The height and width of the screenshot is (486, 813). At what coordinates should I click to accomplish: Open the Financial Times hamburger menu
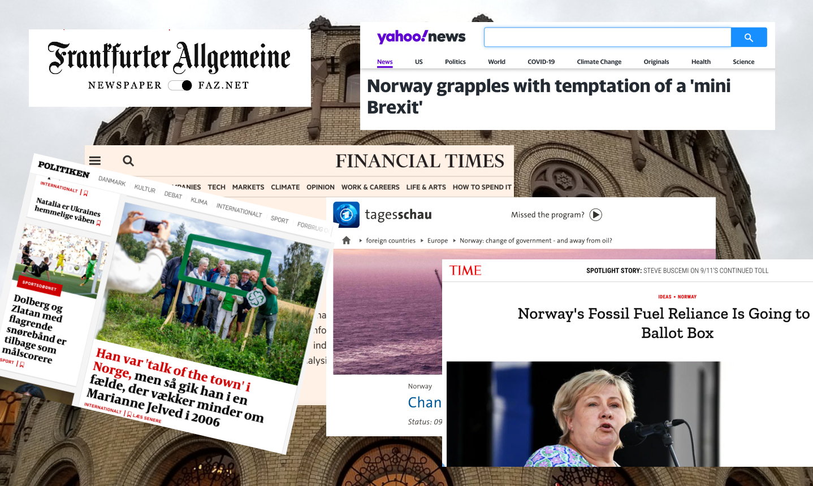[95, 161]
